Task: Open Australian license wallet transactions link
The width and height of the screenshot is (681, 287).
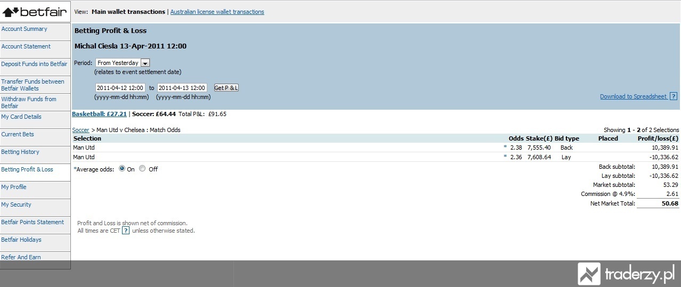Action: [x=217, y=12]
